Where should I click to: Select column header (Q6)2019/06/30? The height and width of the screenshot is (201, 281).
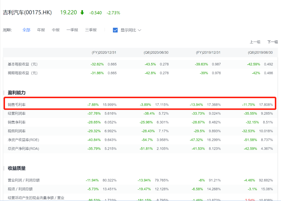tap(260, 52)
